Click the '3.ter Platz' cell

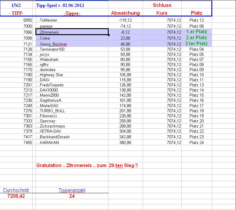197,43
